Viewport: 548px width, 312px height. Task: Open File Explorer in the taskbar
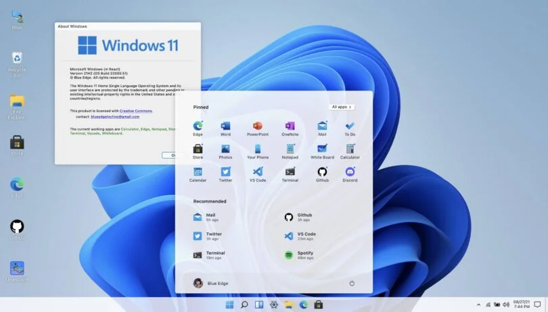coord(289,305)
